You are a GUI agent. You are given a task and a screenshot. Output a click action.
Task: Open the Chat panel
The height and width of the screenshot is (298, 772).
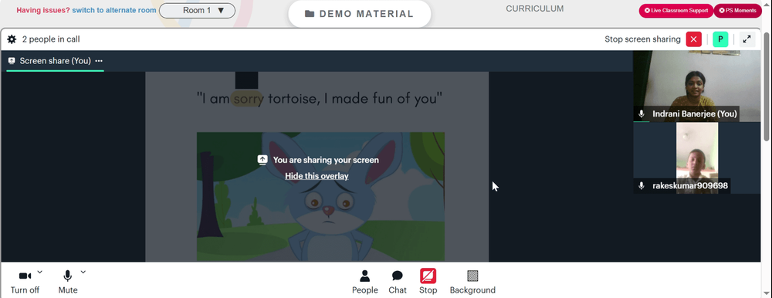click(x=398, y=283)
